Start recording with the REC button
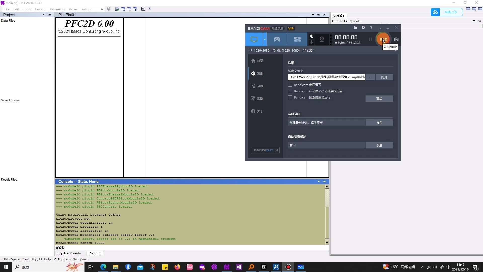Viewport: 483px width, 272px height. click(383, 39)
